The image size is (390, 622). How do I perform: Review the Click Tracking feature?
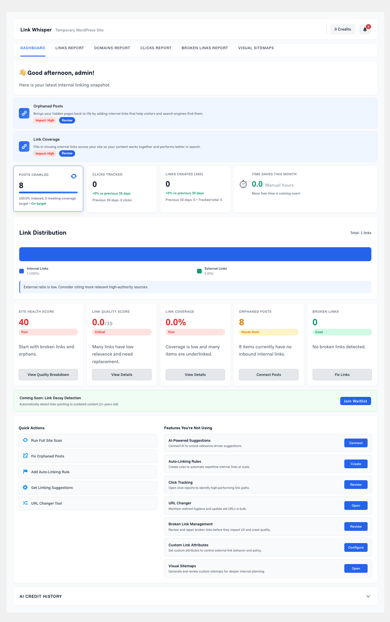coord(356,485)
